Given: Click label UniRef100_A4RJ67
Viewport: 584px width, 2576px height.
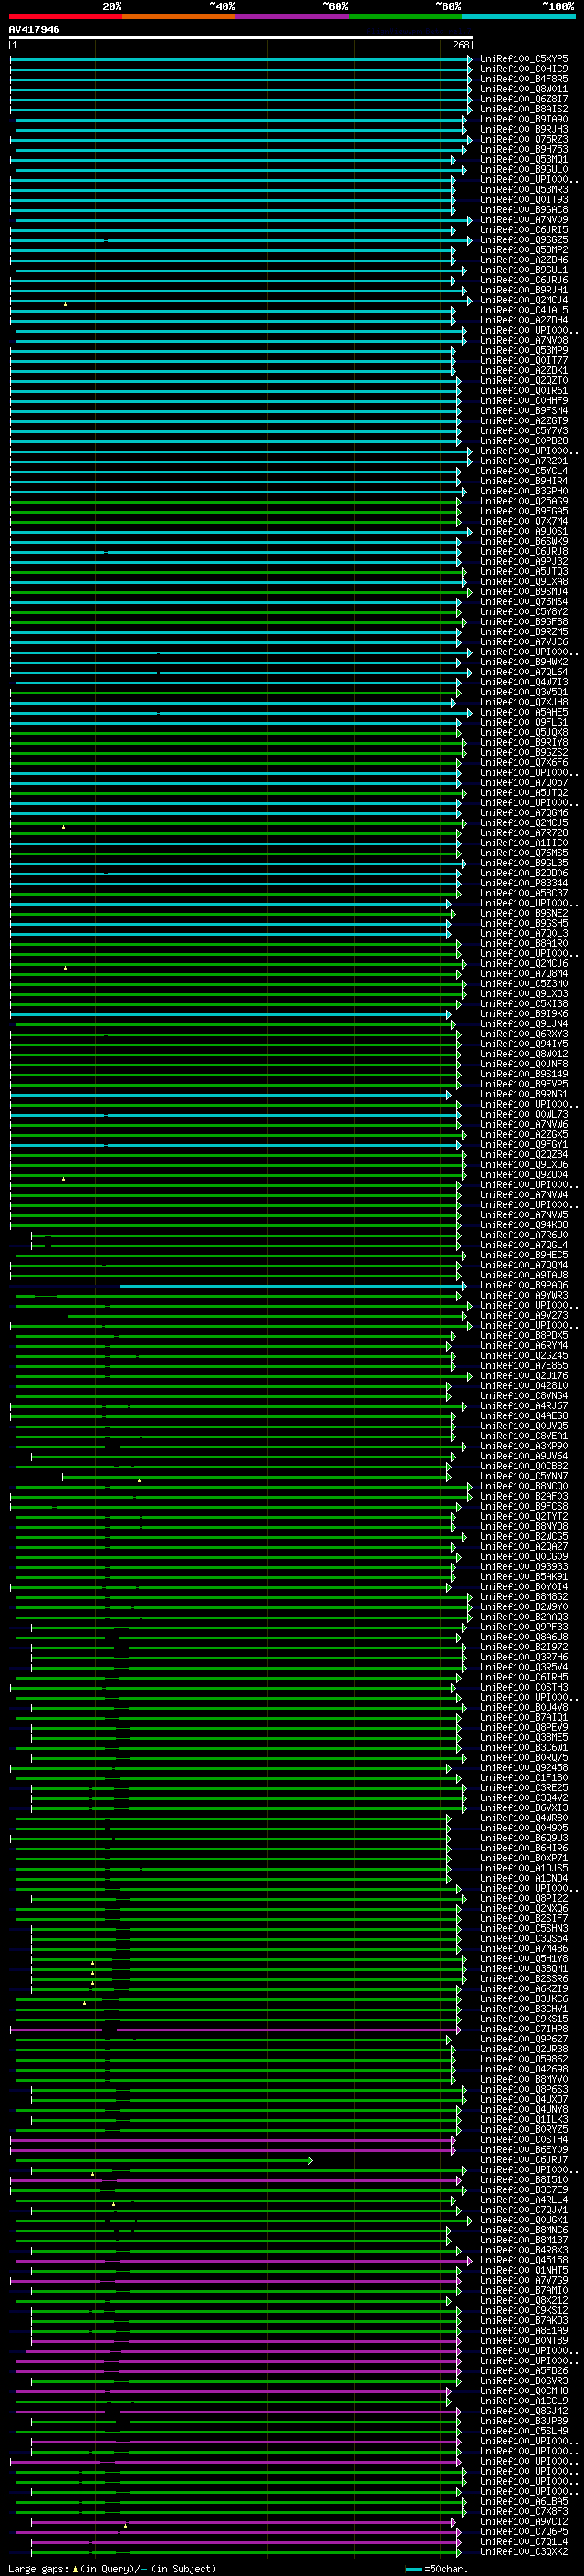Looking at the screenshot, I should click(x=524, y=1406).
